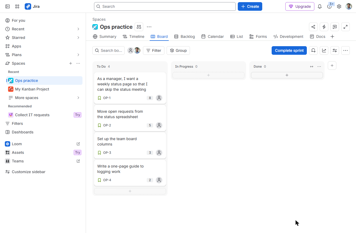Open the settings gear in header
The width and height of the screenshot is (356, 233).
point(339,6)
